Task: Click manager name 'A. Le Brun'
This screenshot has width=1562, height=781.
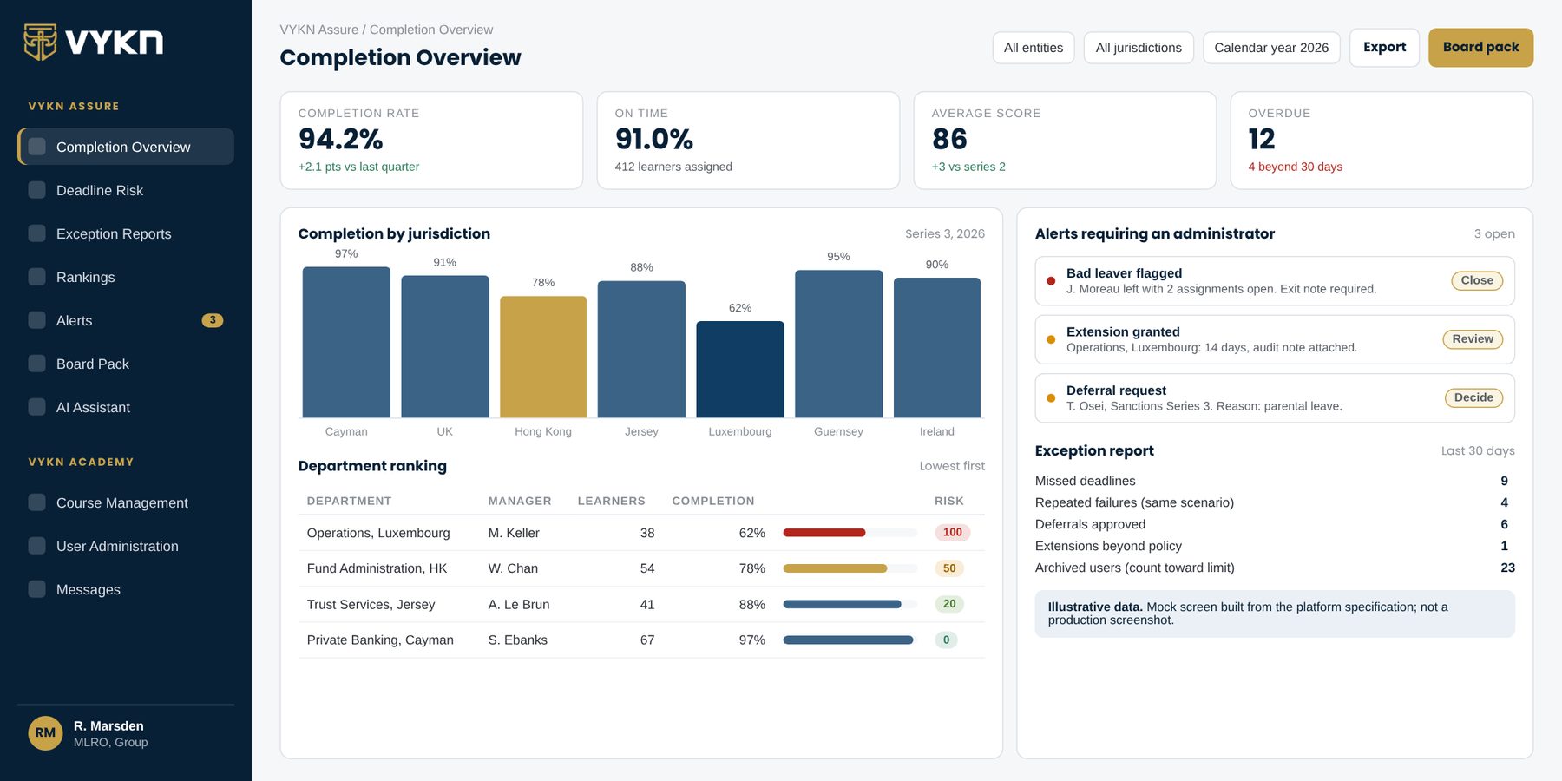Action: click(x=519, y=604)
